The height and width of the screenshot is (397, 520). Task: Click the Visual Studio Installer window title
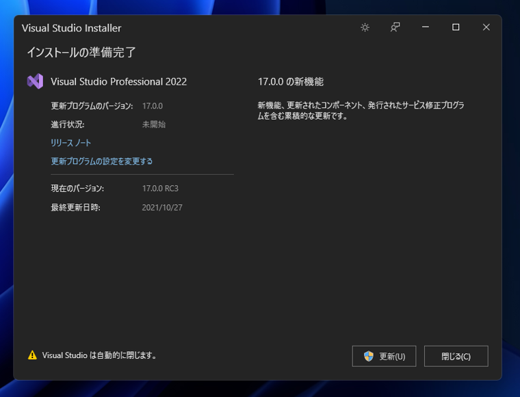pyautogui.click(x=72, y=28)
